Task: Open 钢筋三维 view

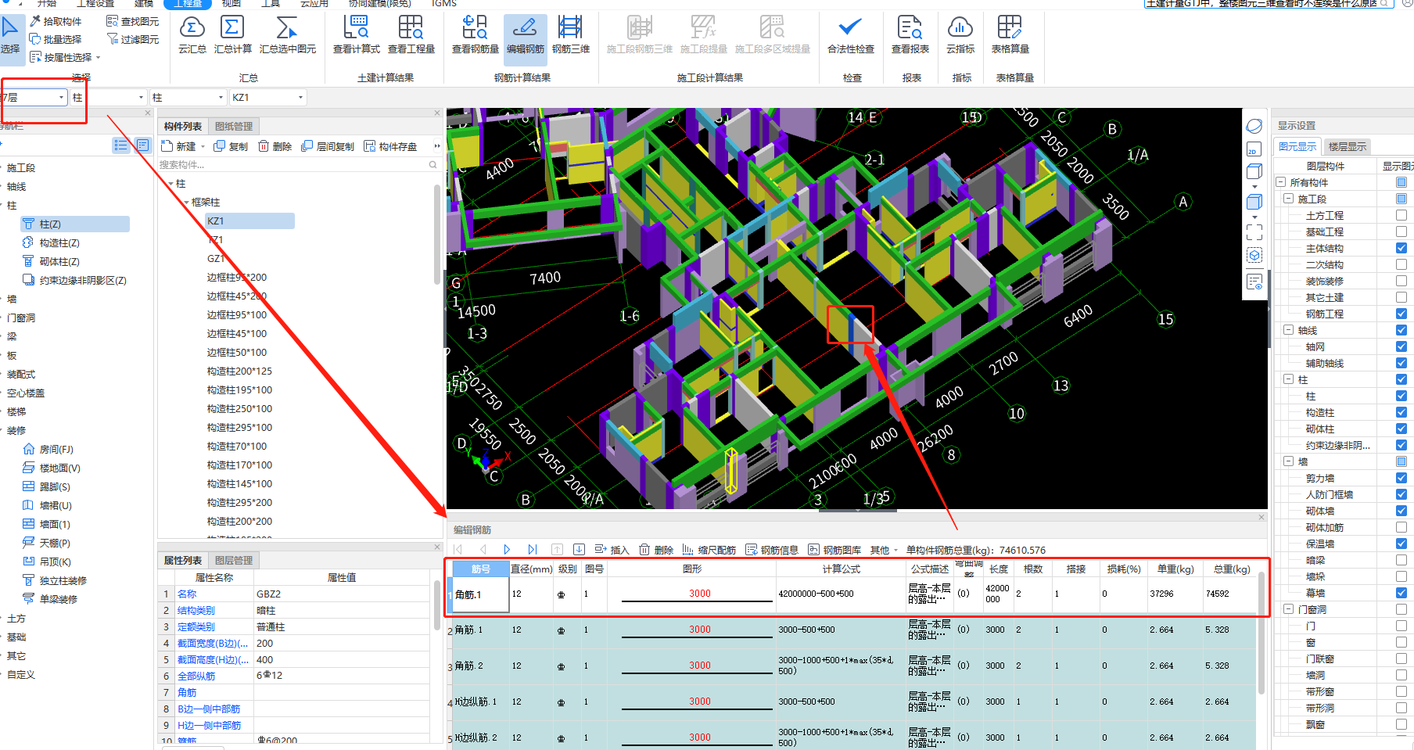Action: tap(571, 36)
